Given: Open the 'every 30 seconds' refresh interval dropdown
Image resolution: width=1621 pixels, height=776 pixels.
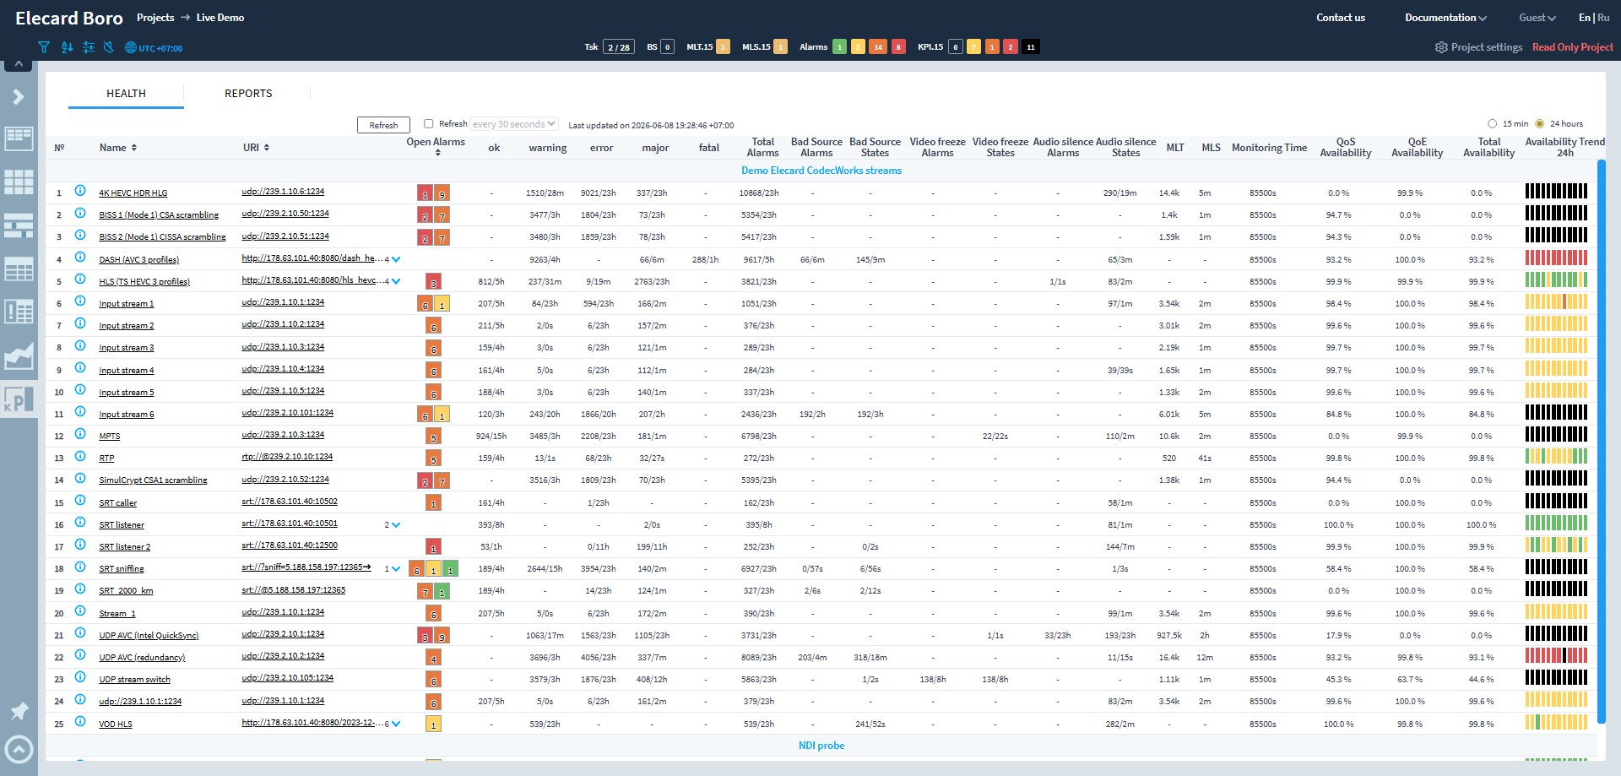Looking at the screenshot, I should click(514, 124).
